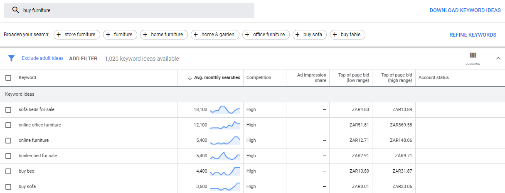Open Refine Keywords panel

tap(473, 35)
